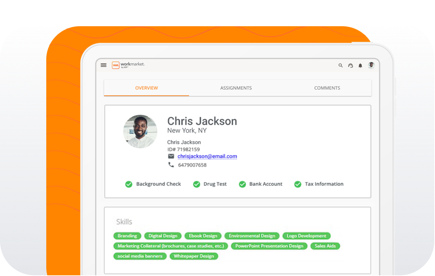Open the notifications bell

(x=360, y=66)
